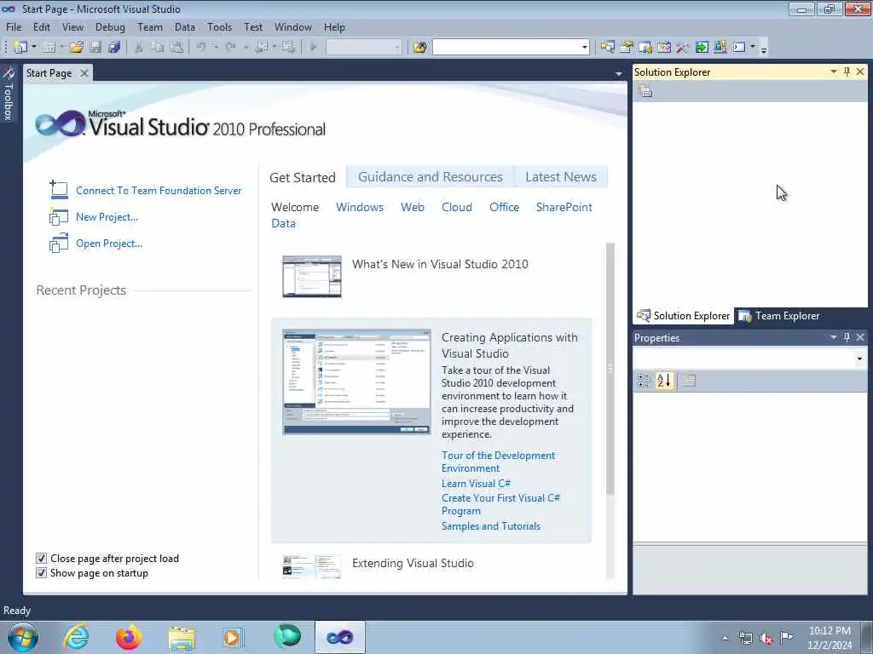This screenshot has height=654, width=873.
Task: Click the Redo arrow toolbar icon
Action: (x=231, y=48)
